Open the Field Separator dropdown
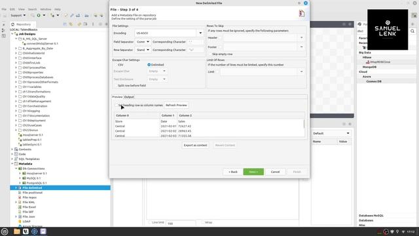 (x=143, y=42)
